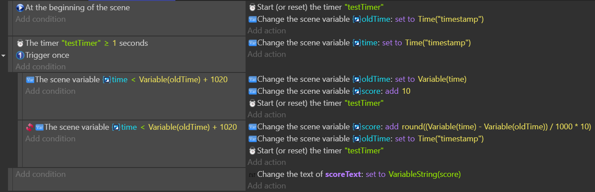Collapse the testTimer event using its left arrow
The width and height of the screenshot is (595, 192).
[3, 56]
